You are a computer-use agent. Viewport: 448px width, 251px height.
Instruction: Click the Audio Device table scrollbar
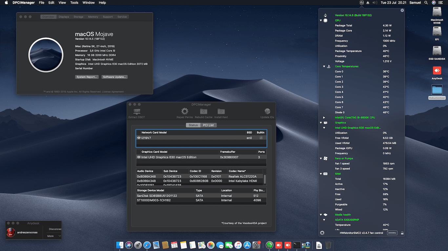coord(265,179)
